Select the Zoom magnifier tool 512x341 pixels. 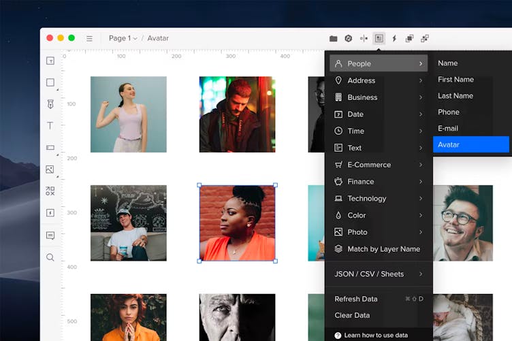tap(50, 257)
